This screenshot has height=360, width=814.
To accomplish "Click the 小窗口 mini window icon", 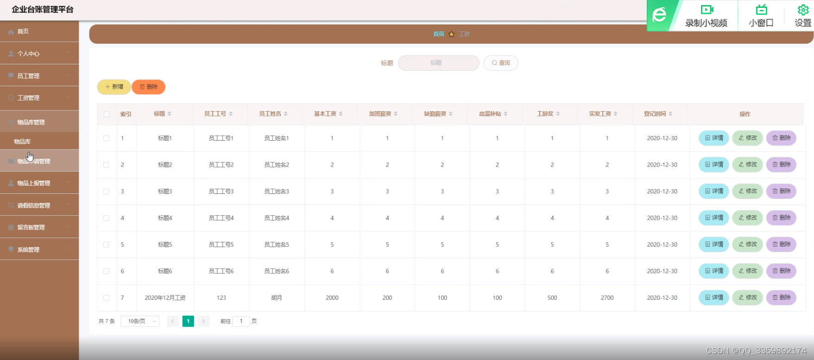I will 761,10.
